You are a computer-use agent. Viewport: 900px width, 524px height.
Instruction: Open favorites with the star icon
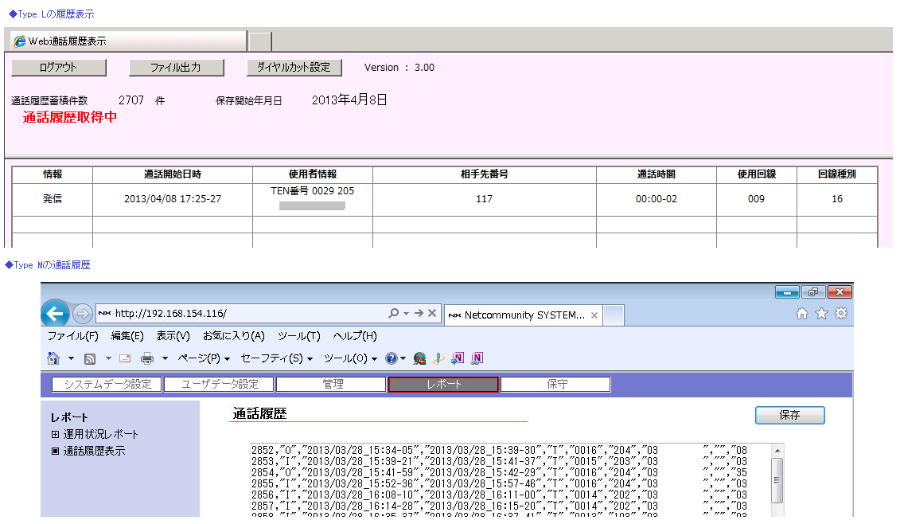[821, 314]
